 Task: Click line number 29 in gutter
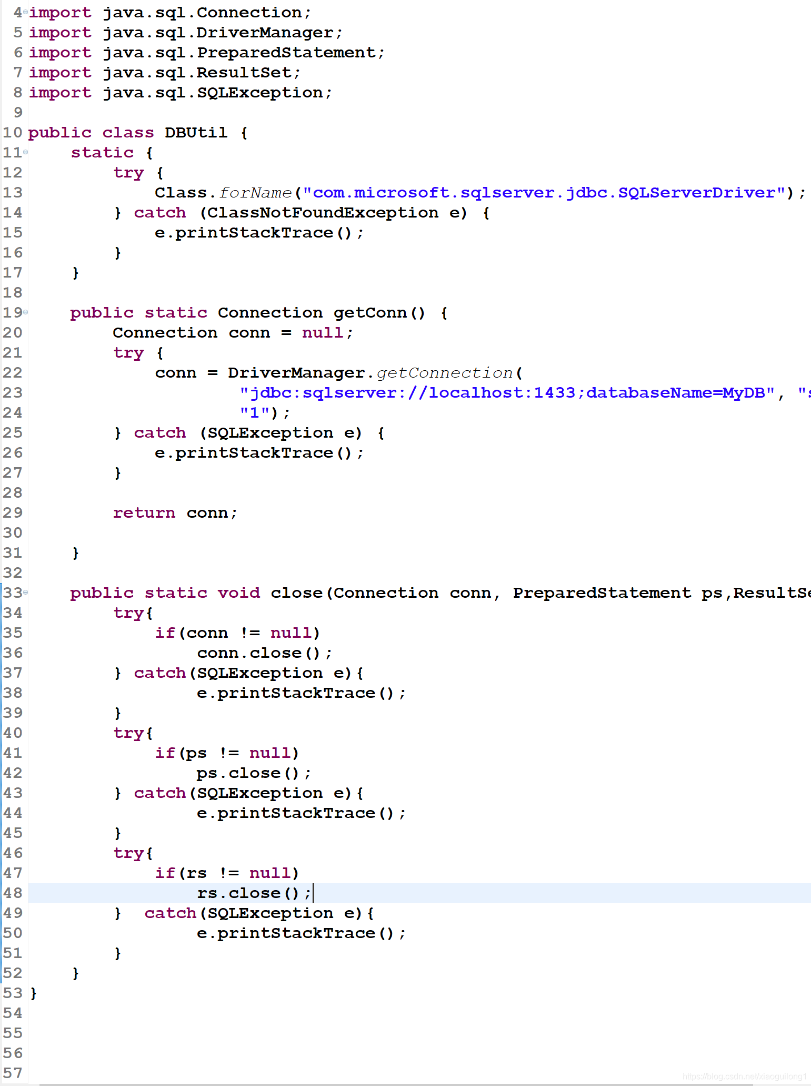13,512
